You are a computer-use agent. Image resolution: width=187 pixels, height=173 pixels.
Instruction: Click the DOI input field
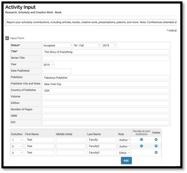[106, 123]
